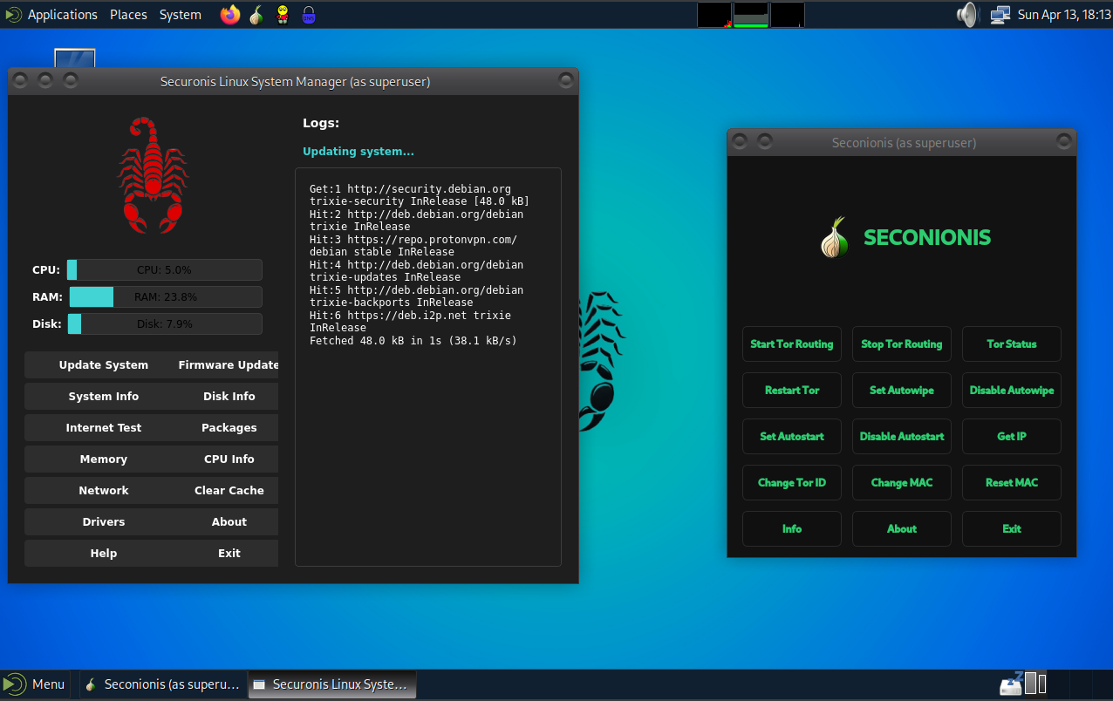Click the 'SECONIONIS' green title text
Image resolution: width=1113 pixels, height=701 pixels.
tap(927, 237)
